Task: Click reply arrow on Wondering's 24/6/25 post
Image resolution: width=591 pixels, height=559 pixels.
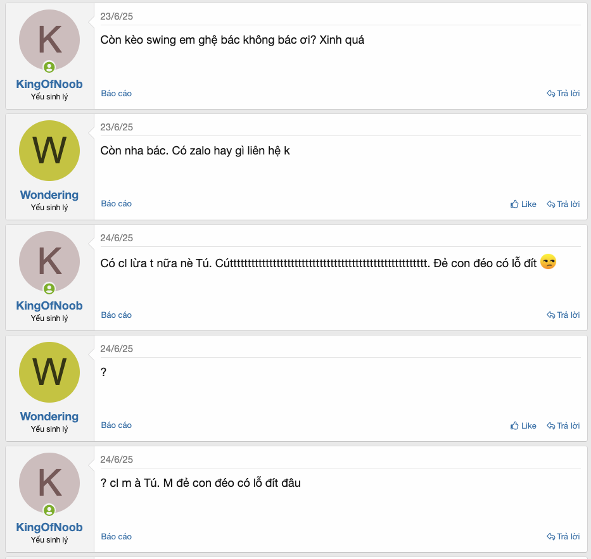Action: pyautogui.click(x=563, y=425)
